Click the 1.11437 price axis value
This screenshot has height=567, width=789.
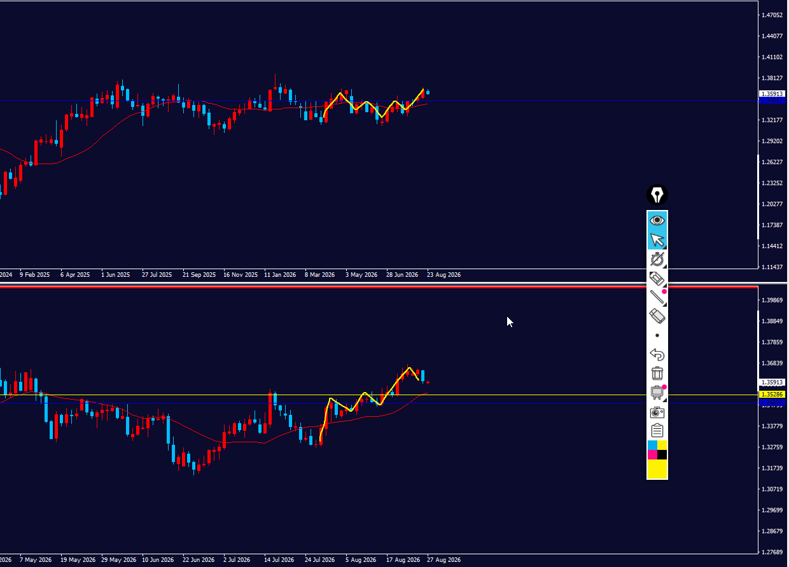click(772, 267)
